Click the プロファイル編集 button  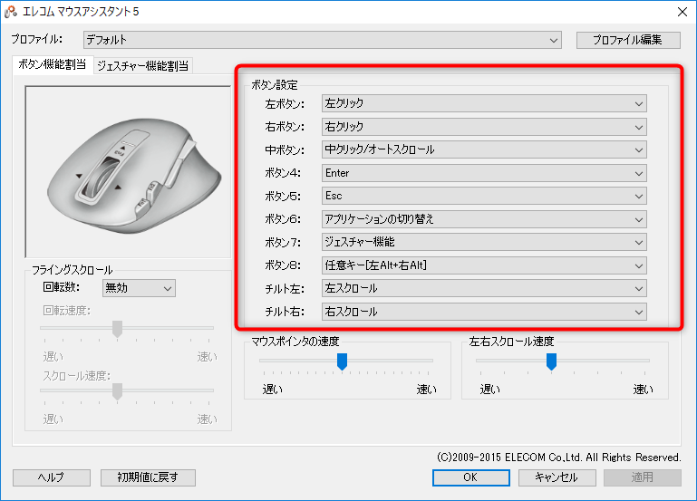[x=628, y=40]
